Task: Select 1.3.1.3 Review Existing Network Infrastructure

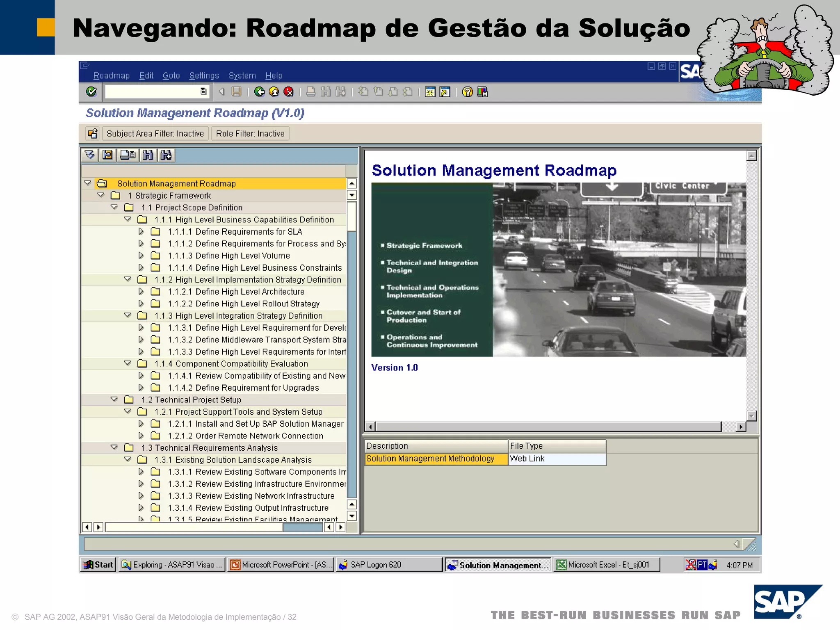Action: [251, 496]
